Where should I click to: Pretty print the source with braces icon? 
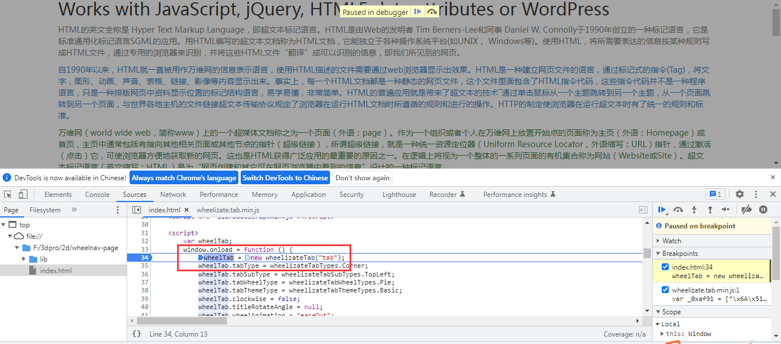[136, 334]
